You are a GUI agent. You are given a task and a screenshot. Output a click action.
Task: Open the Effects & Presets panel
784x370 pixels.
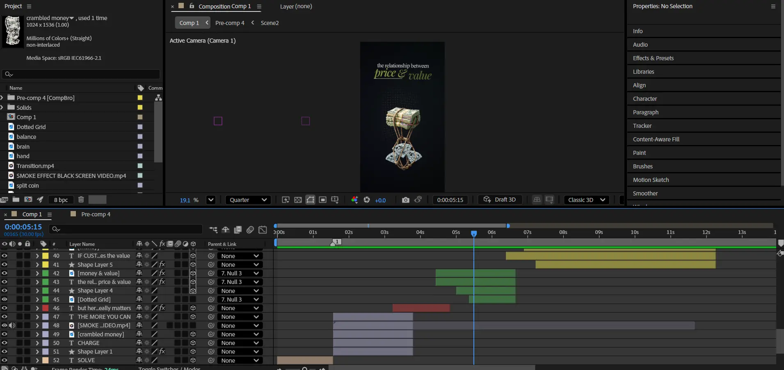(x=653, y=58)
